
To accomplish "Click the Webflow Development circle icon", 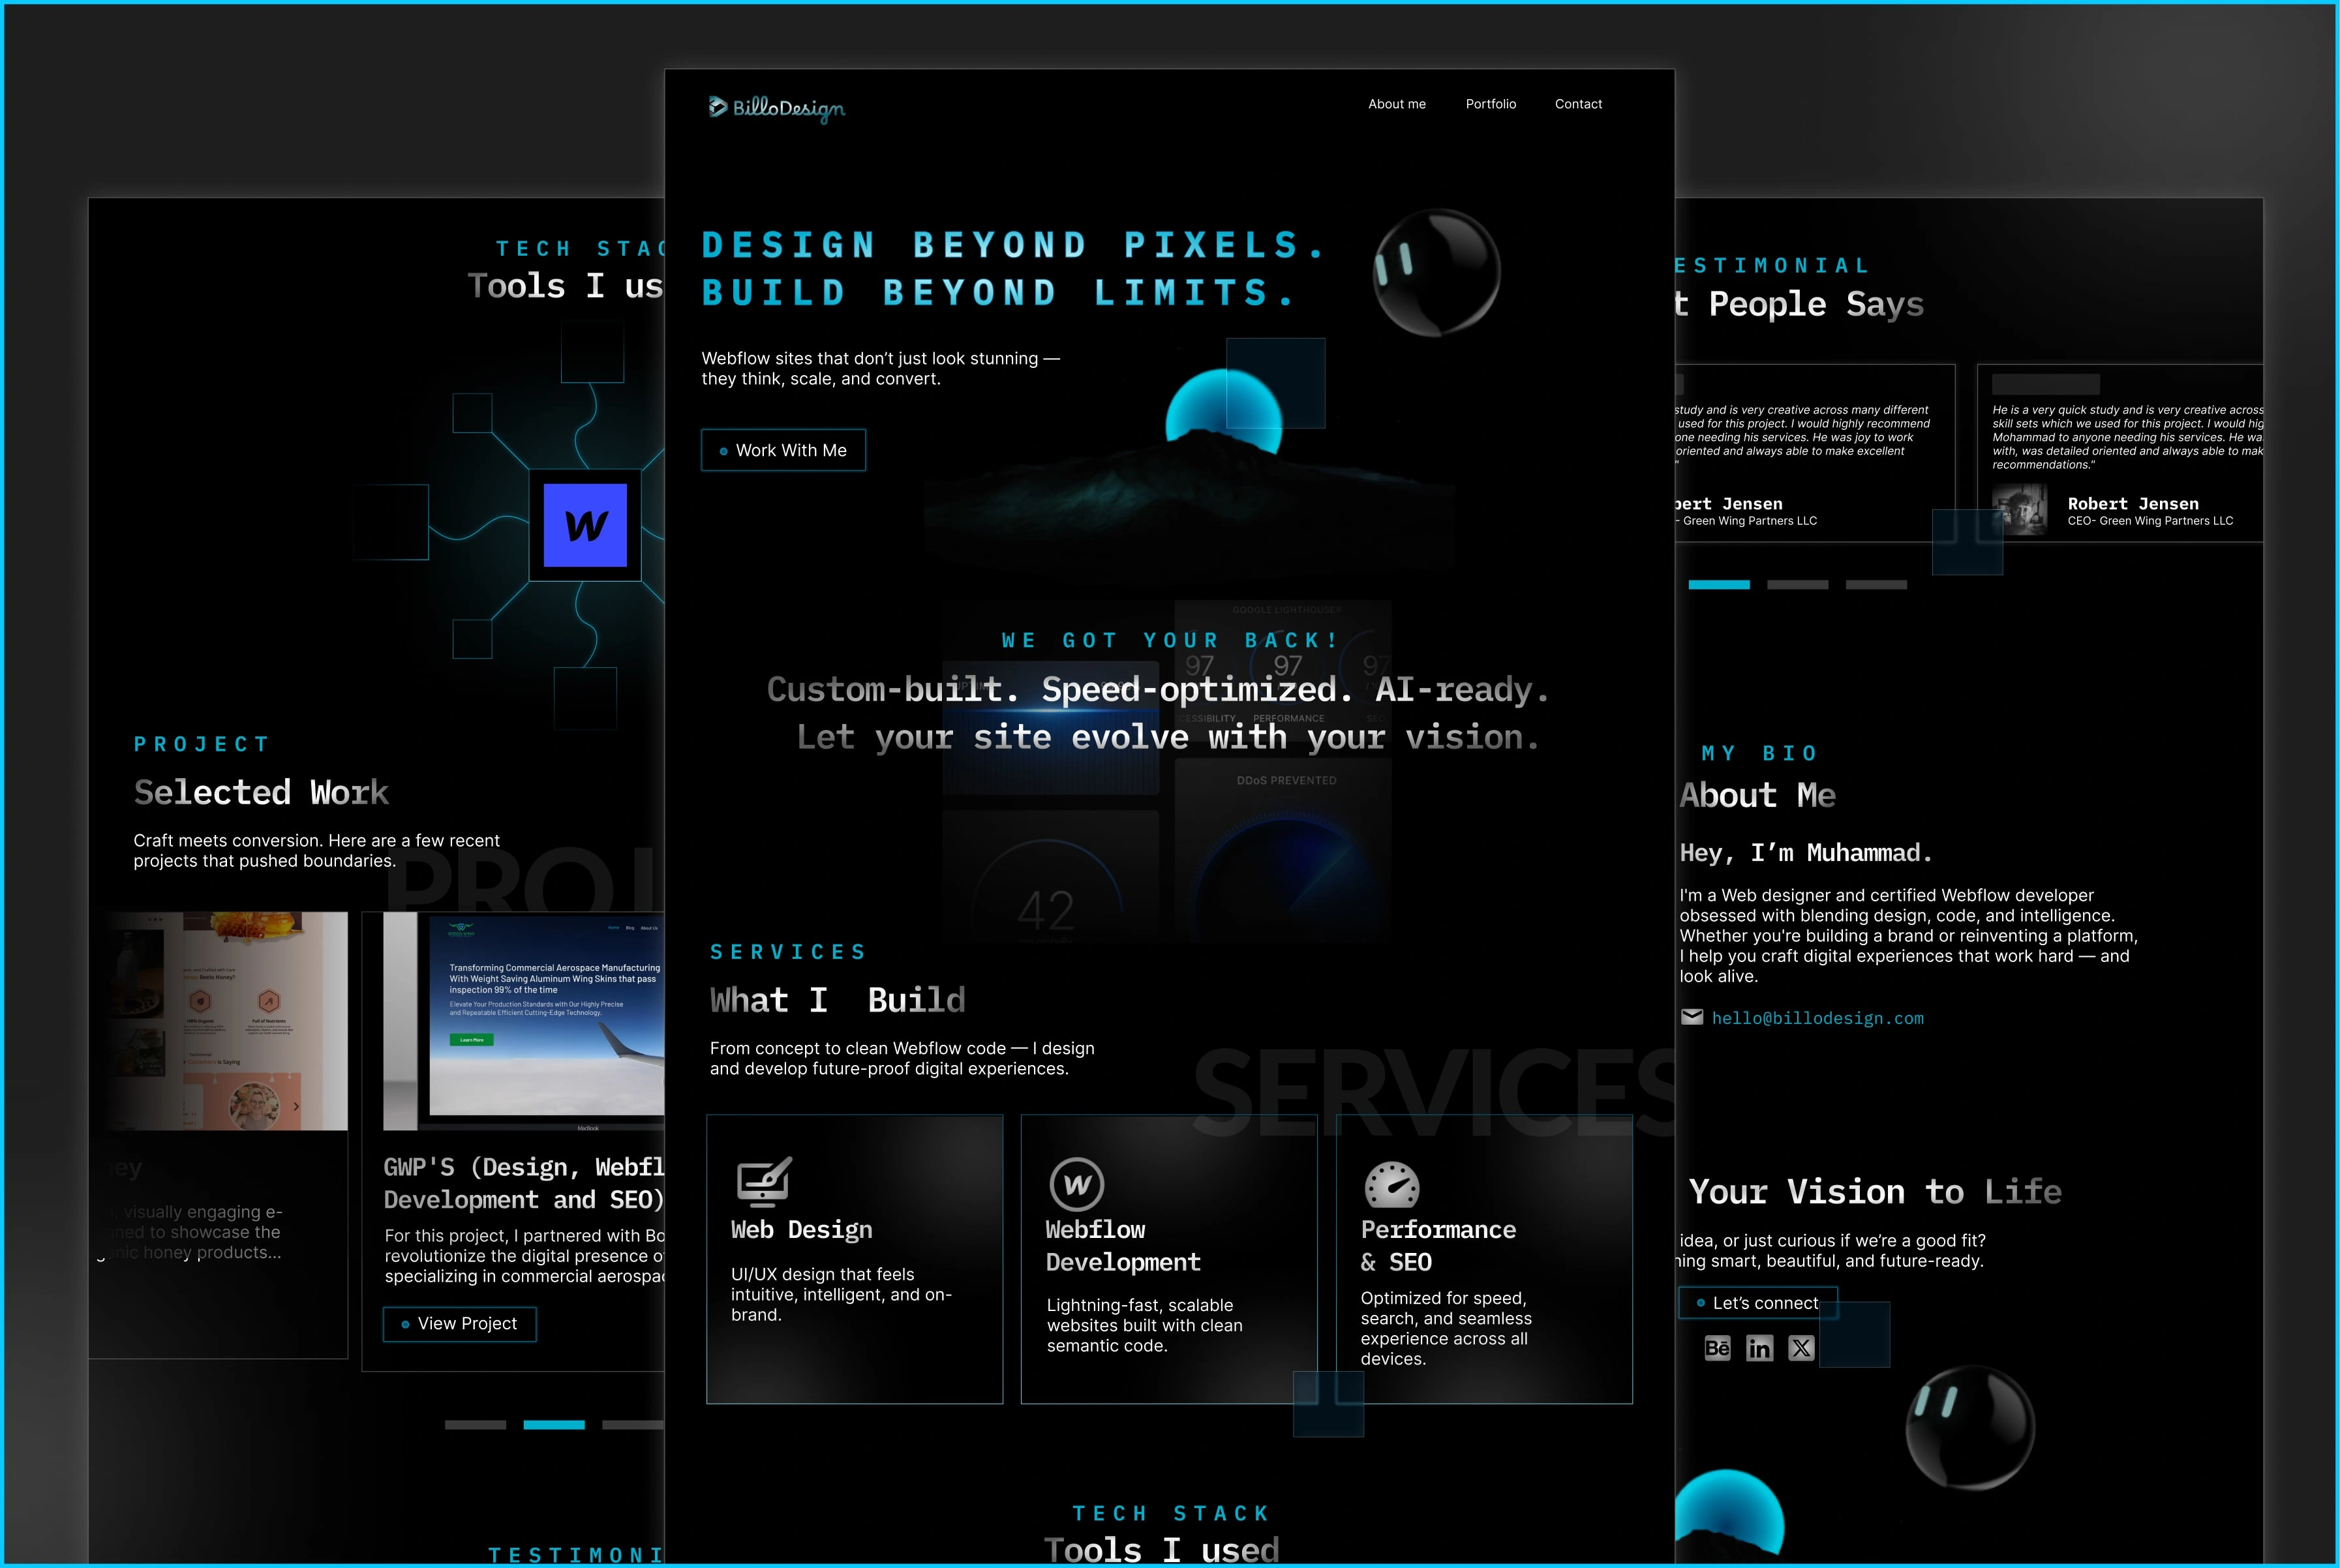I will (1077, 1184).
